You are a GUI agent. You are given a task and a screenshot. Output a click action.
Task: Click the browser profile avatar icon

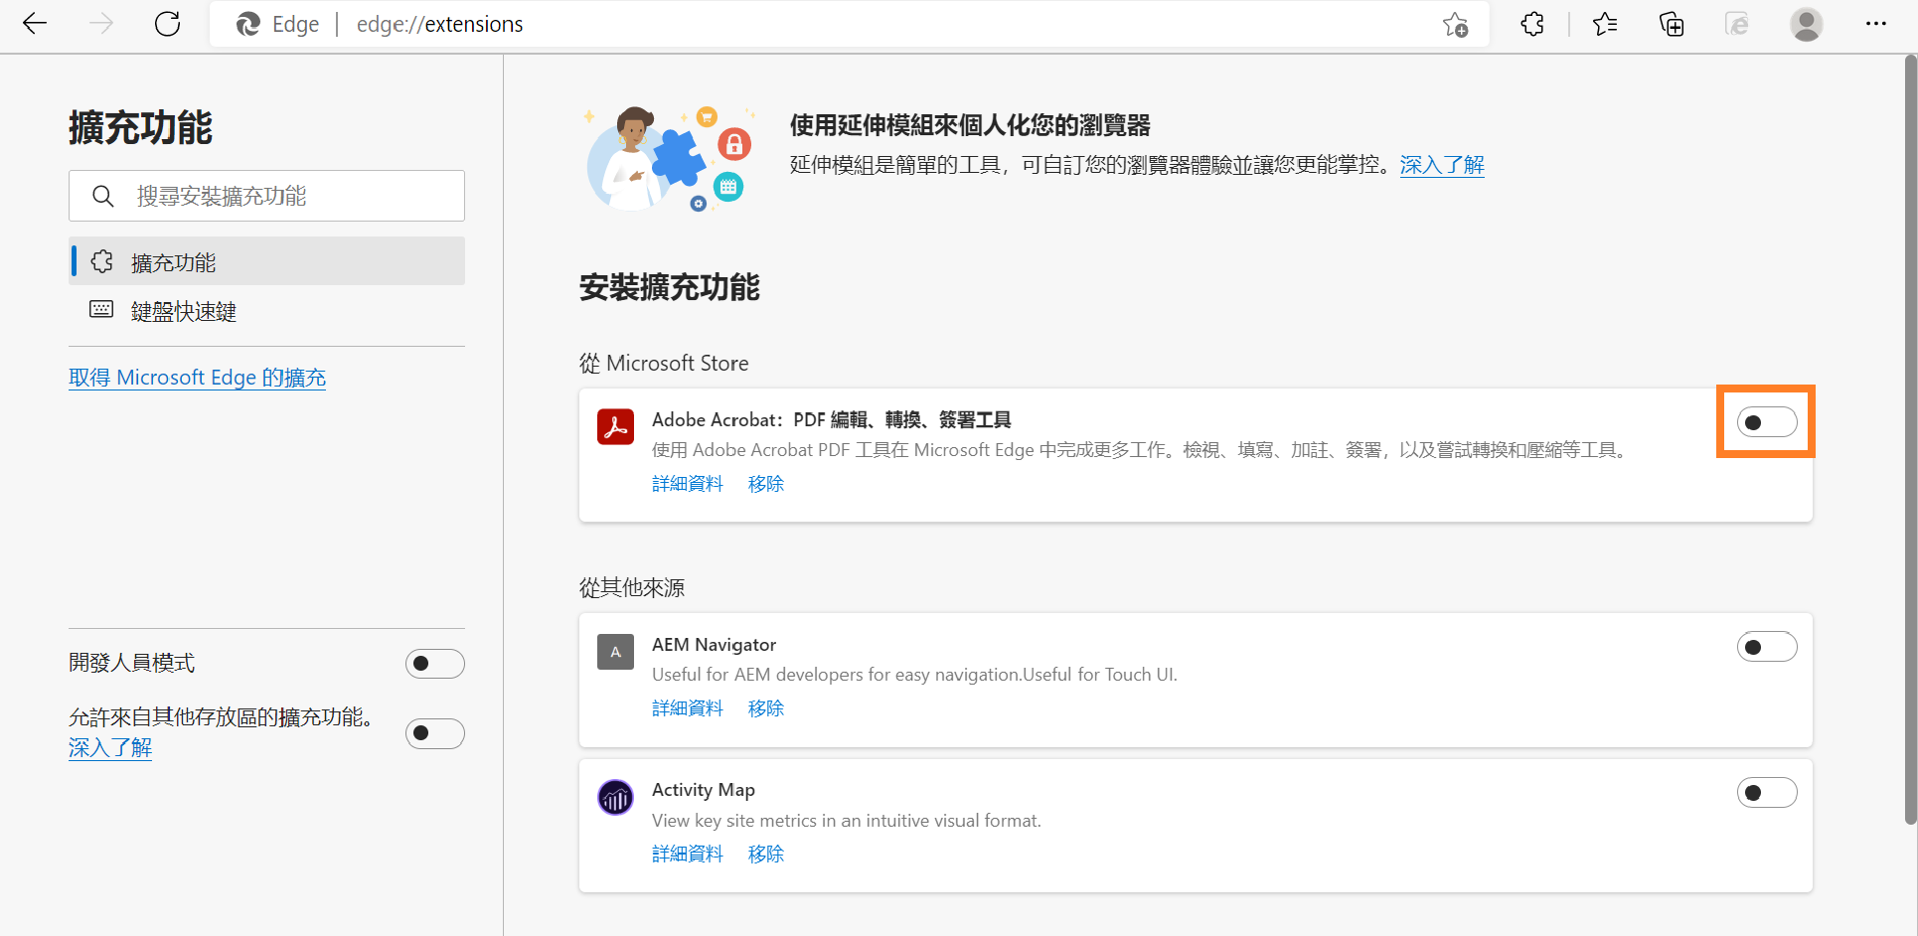coord(1806,23)
